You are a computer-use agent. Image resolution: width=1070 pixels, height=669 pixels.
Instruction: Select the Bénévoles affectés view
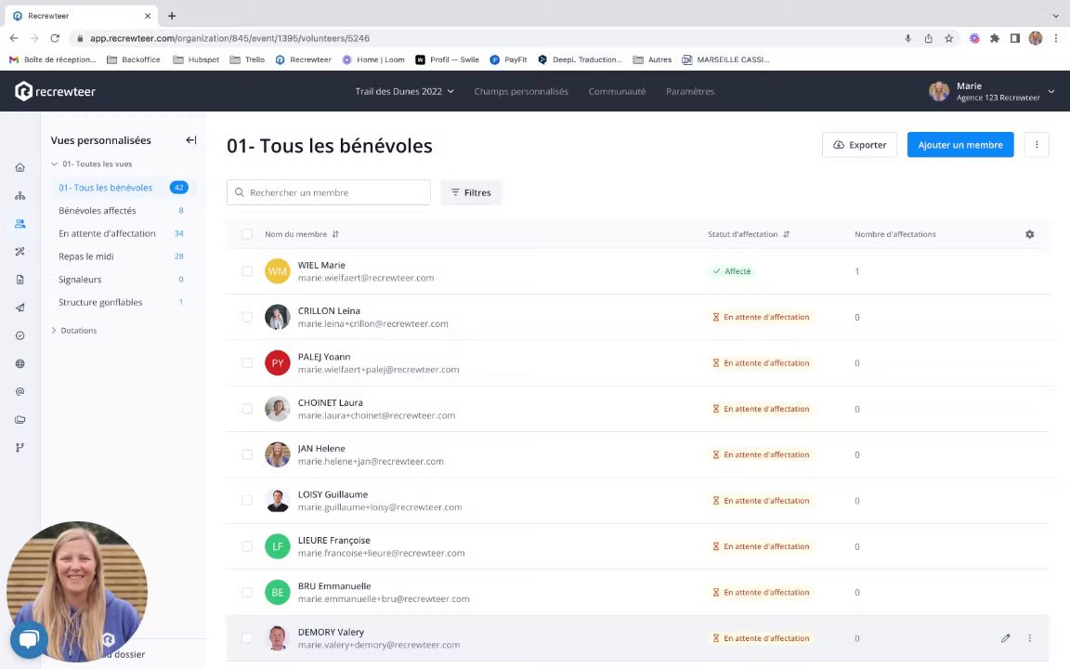coord(98,210)
